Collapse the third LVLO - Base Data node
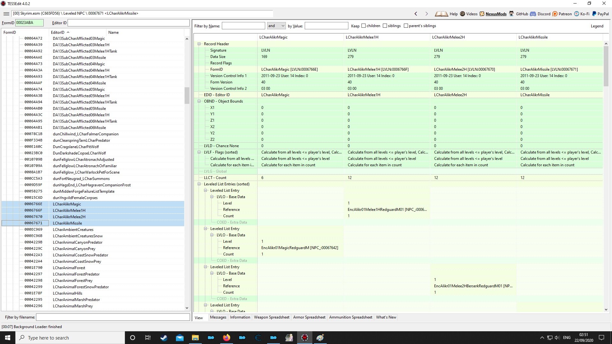612x344 pixels. (212, 273)
